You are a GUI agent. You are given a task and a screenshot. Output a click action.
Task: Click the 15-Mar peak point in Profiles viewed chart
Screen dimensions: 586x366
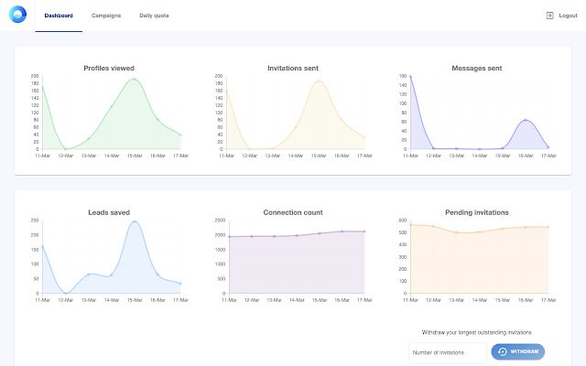click(x=135, y=80)
